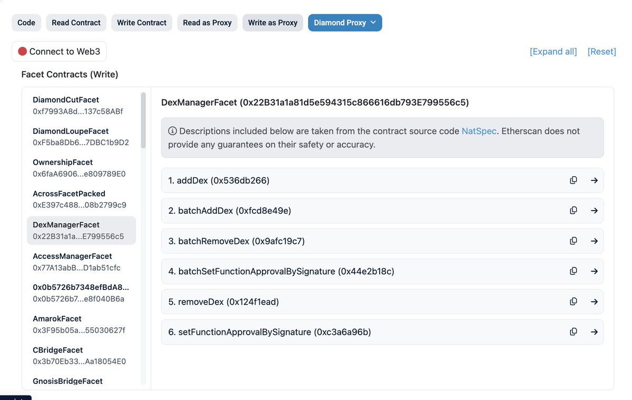The height and width of the screenshot is (400, 632).
Task: Copy the addDex function signature
Action: 574,180
